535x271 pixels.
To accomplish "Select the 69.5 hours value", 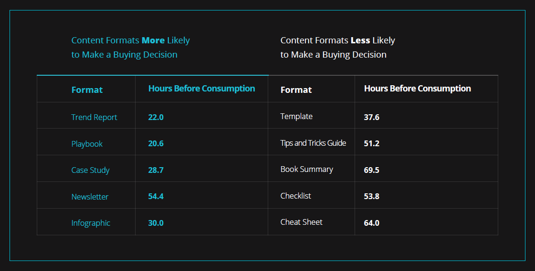I will 371,170.
